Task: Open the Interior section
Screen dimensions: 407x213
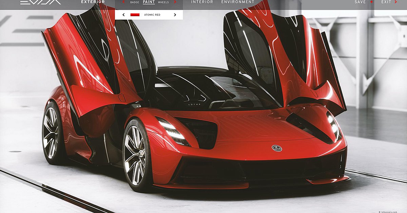Action: click(x=202, y=2)
